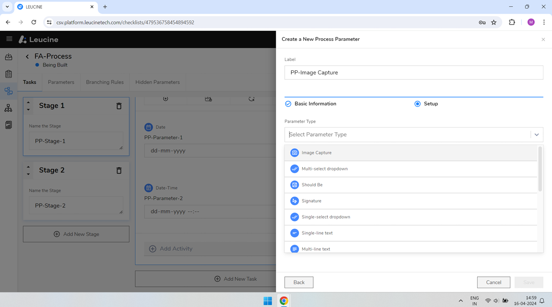The image size is (552, 307).
Task: Open the clipboard checklist icon in sidebar
Action: (9, 74)
